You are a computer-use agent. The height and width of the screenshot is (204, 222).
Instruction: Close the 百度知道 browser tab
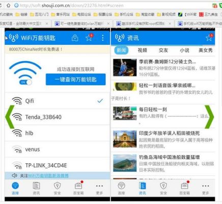(x=47, y=23)
